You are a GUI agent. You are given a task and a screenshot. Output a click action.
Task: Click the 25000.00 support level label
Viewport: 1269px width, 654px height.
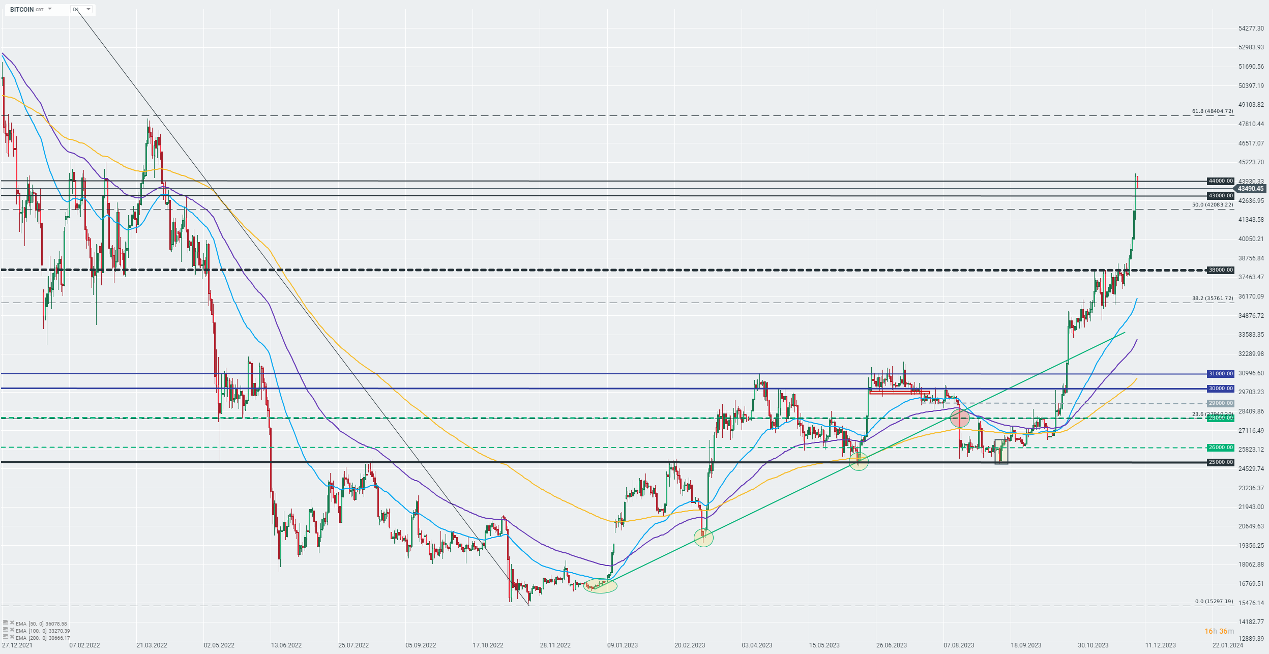click(x=1220, y=462)
